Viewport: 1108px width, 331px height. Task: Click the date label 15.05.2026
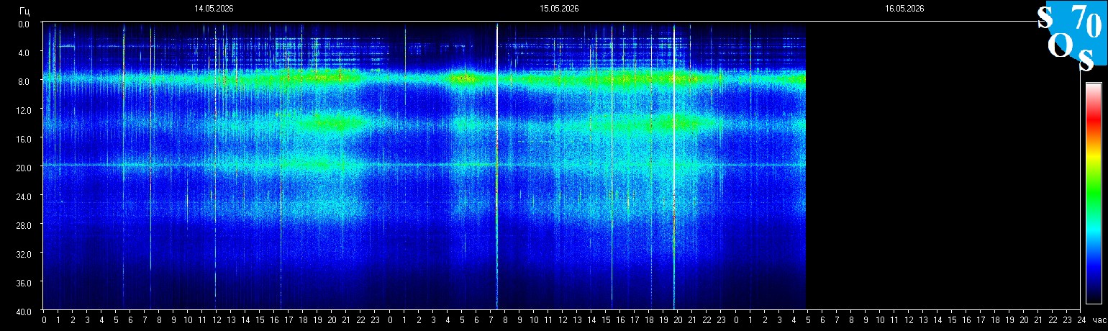(559, 9)
